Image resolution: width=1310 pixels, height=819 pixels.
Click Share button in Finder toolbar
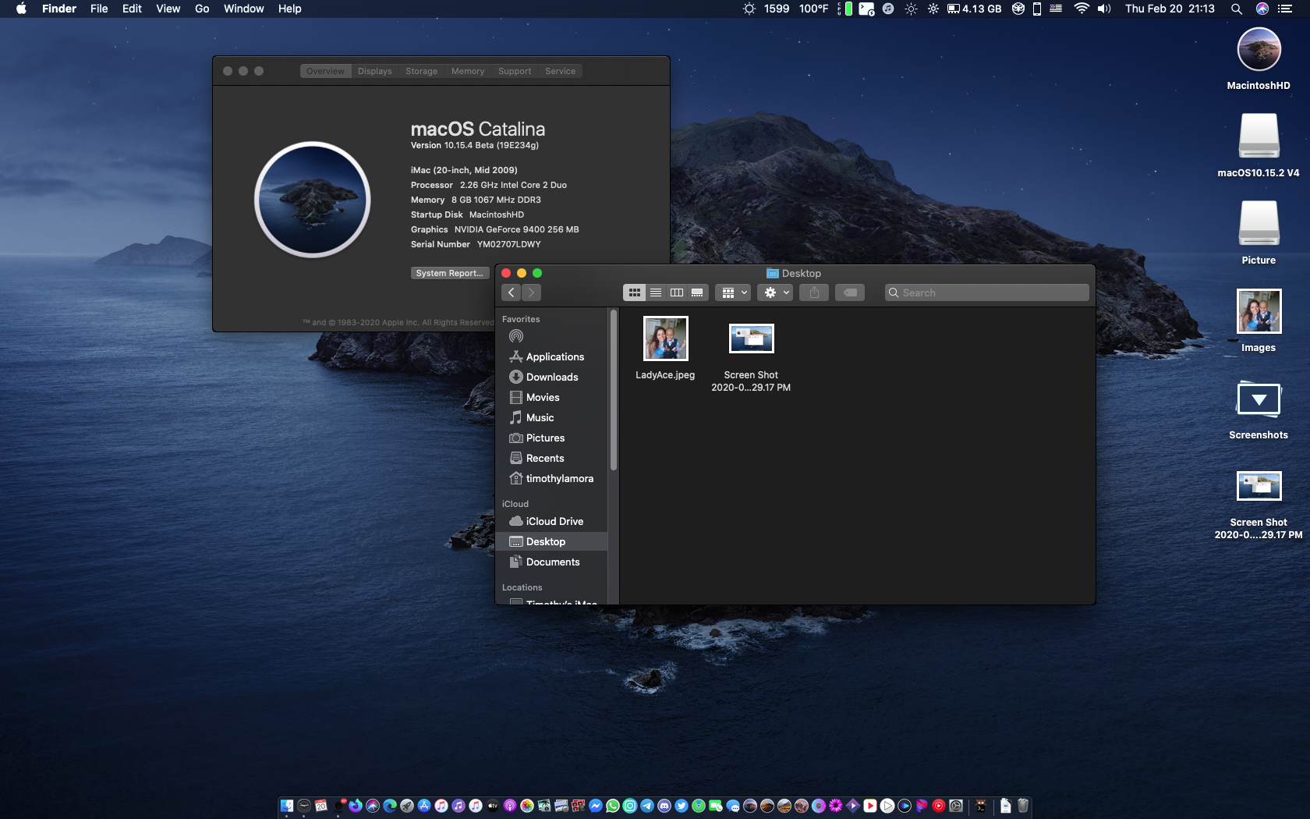pos(814,292)
